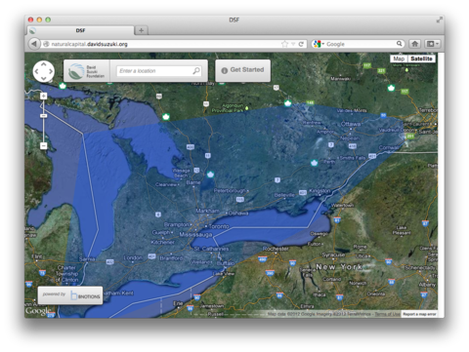Open the Google search engine dropdown

click(319, 44)
